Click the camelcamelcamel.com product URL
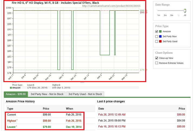195x131 pixels. [x=111, y=6]
